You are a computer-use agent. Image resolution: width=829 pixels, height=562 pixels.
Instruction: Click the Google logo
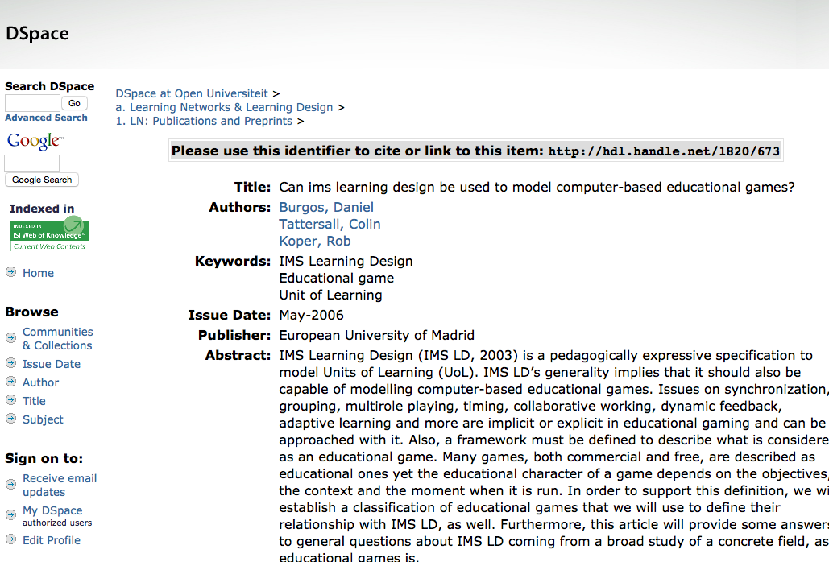click(x=35, y=142)
